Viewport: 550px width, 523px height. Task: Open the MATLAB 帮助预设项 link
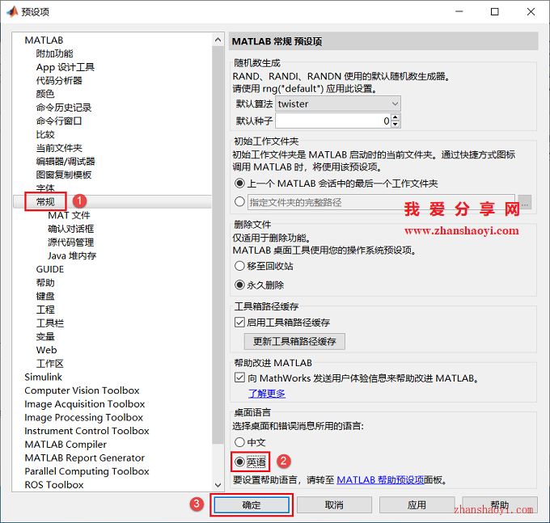[380, 479]
